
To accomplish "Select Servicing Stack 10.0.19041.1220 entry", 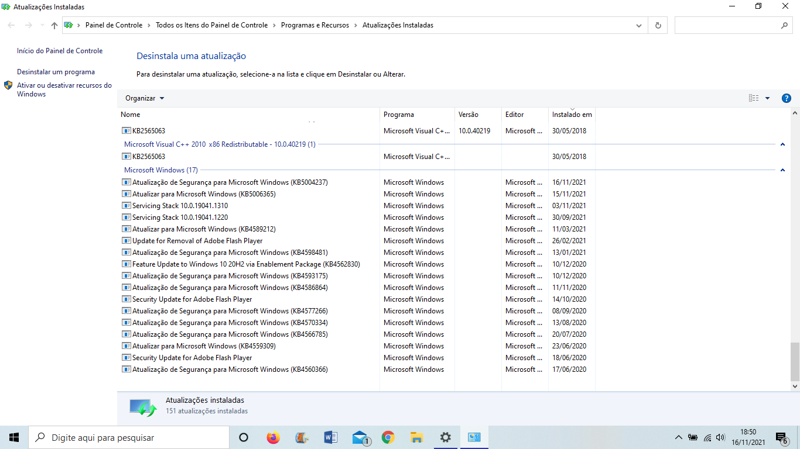I will [180, 217].
